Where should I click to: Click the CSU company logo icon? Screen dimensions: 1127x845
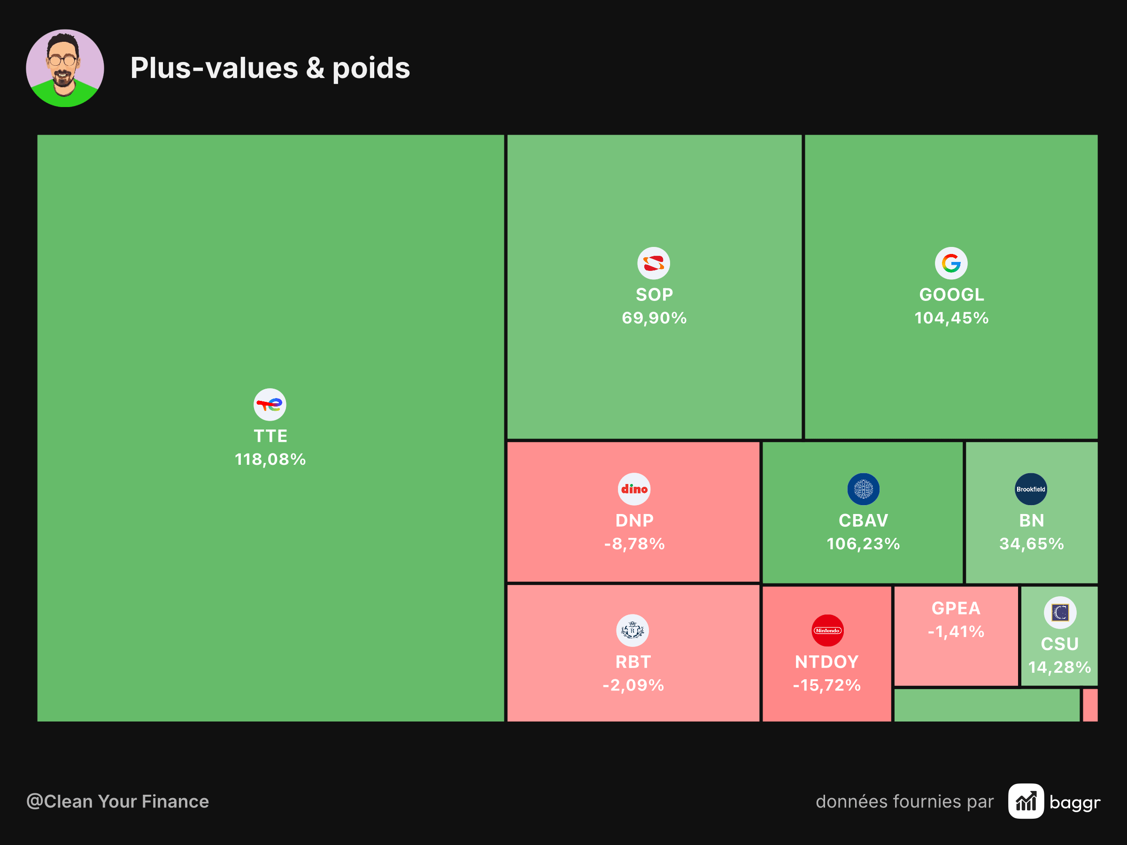(x=1060, y=612)
